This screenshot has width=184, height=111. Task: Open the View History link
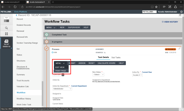coord(170,22)
